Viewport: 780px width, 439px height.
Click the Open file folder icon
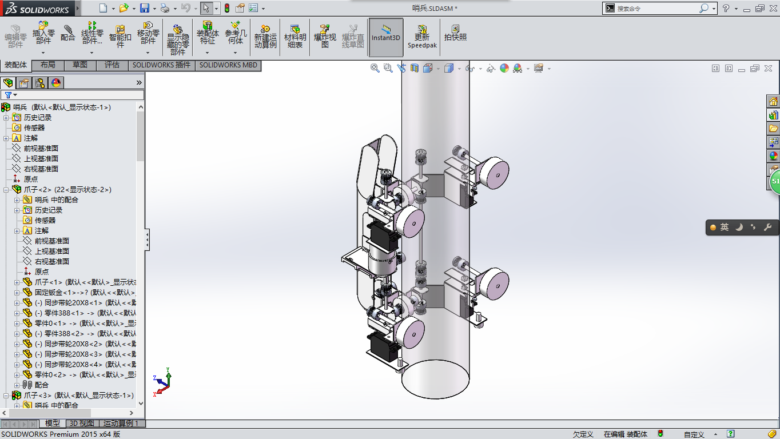pyautogui.click(x=124, y=8)
